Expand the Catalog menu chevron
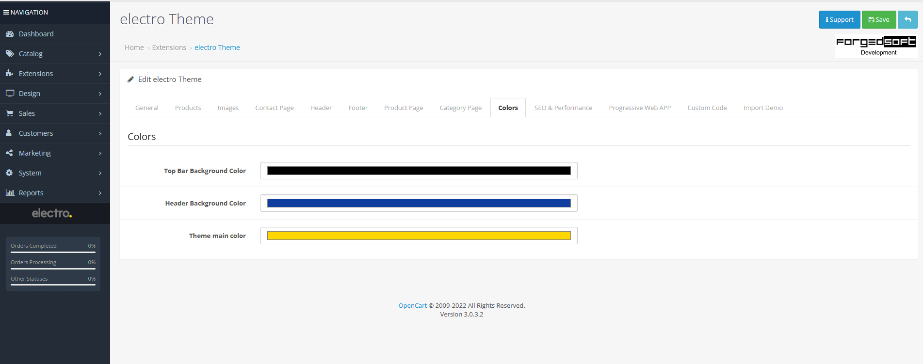The height and width of the screenshot is (364, 923). pyautogui.click(x=100, y=54)
